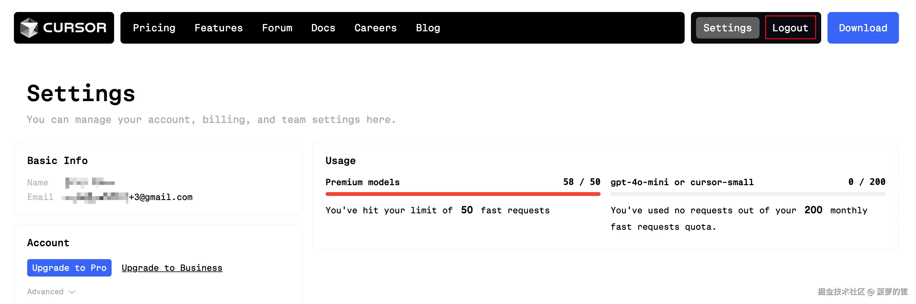Navigate to Docs
The width and height of the screenshot is (916, 304).
[323, 28]
